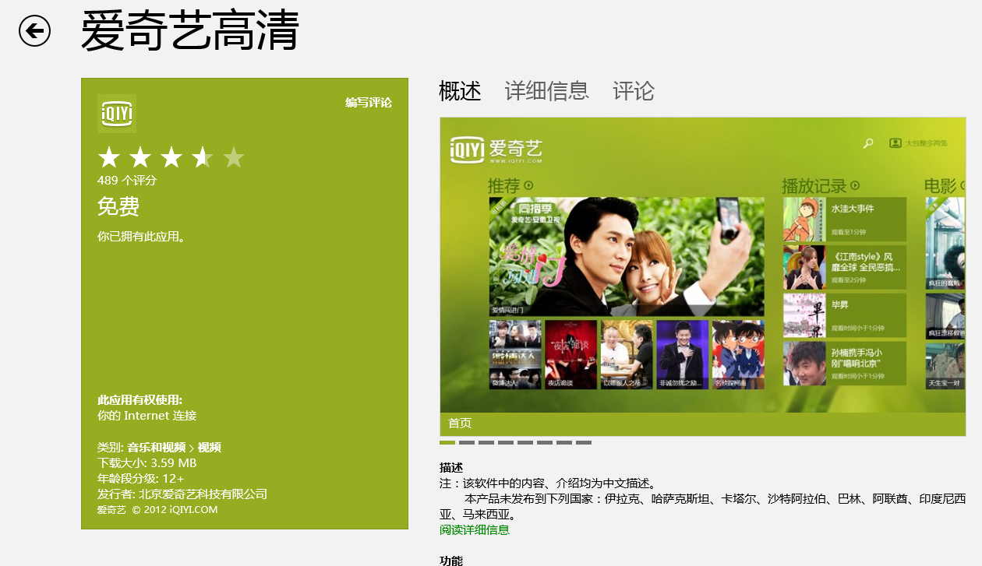
Task: Click the 毕昇 history item
Action: 845,315
